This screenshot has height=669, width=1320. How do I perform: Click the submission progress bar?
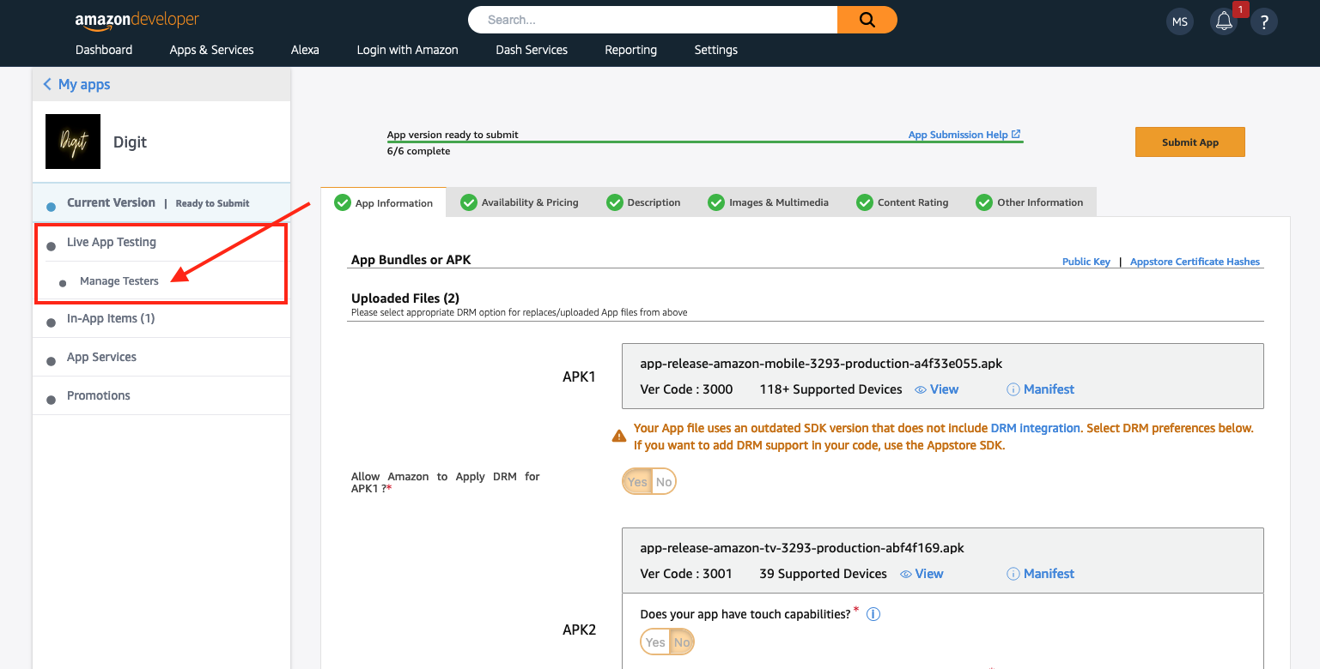click(x=705, y=142)
